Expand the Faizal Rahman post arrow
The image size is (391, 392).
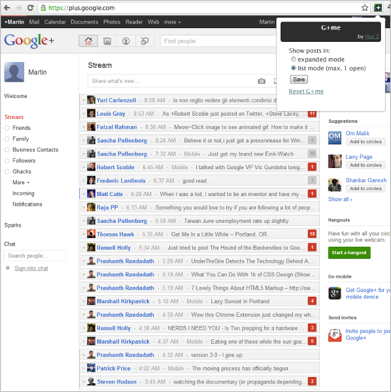click(84, 126)
